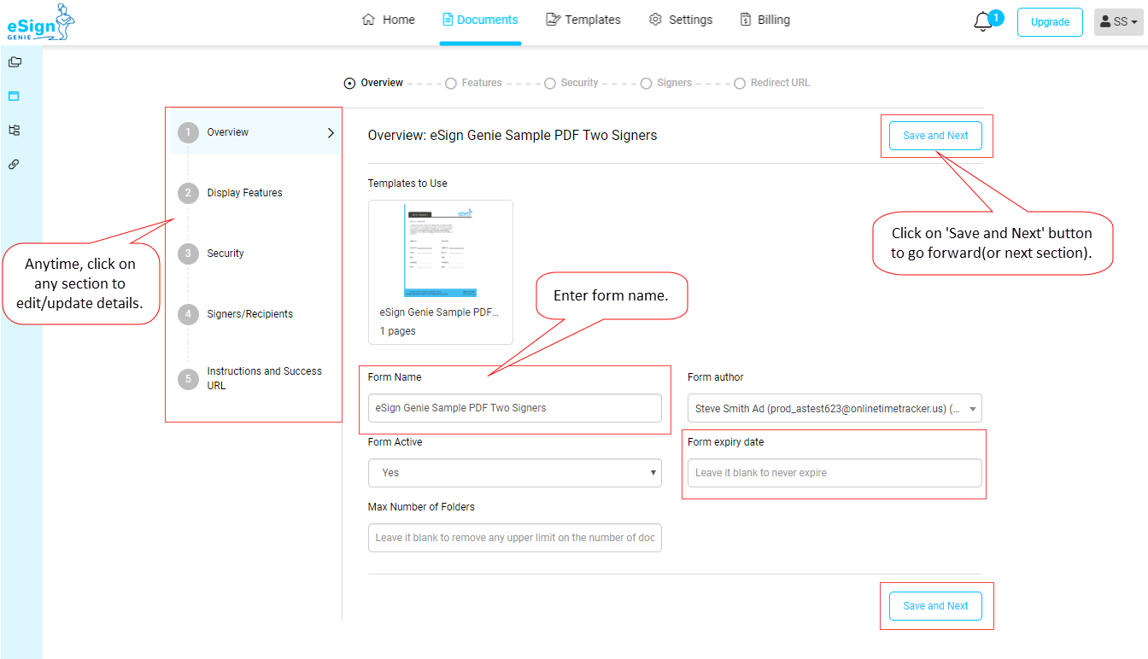Go to the Home tab
The height and width of the screenshot is (659, 1148).
click(389, 20)
